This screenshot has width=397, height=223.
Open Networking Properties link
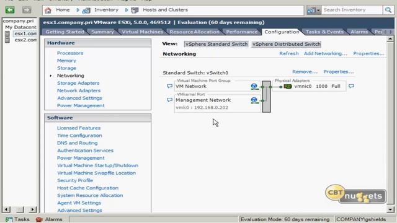[368, 54]
